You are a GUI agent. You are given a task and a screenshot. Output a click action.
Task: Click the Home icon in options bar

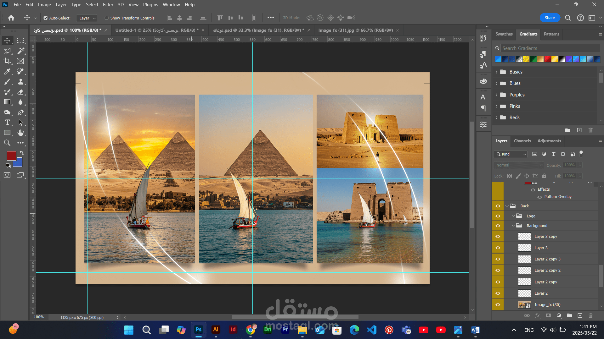pos(11,18)
